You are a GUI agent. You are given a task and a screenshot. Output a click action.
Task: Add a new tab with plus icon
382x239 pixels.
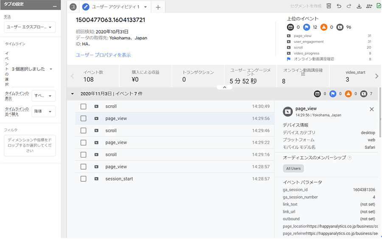point(158,7)
